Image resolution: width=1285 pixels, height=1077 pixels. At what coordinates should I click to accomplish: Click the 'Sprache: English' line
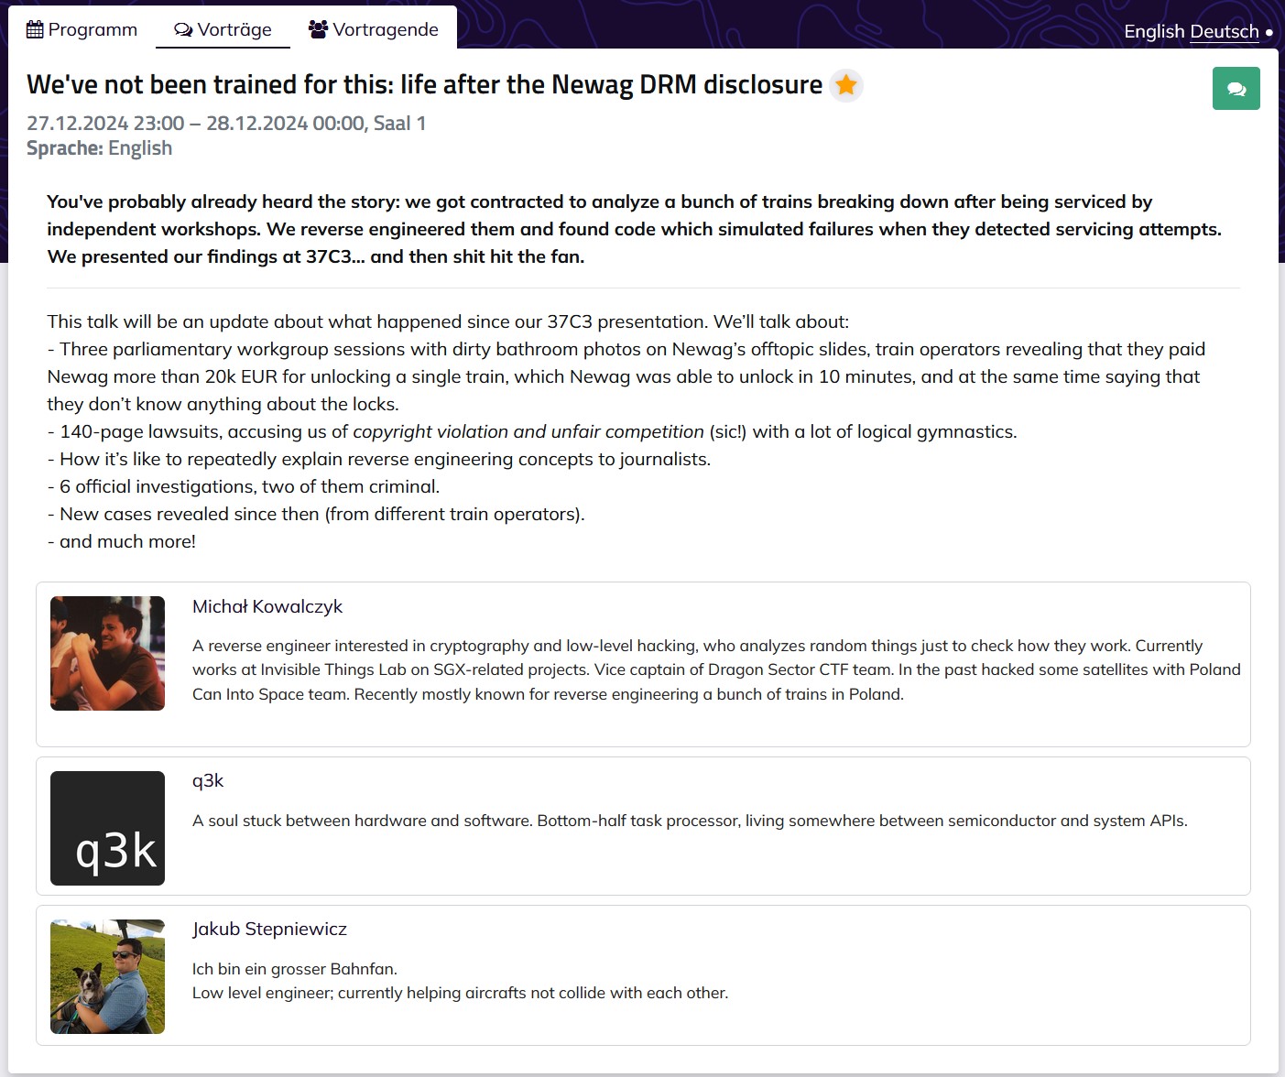99,148
